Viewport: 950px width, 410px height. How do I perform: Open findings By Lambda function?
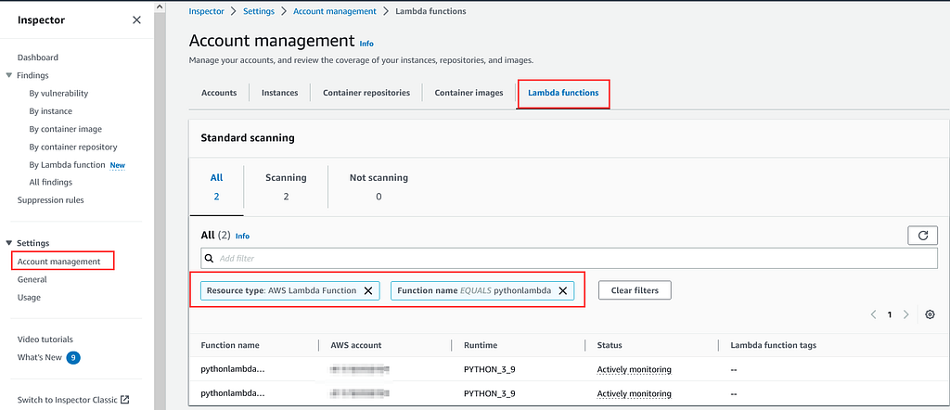coord(67,165)
